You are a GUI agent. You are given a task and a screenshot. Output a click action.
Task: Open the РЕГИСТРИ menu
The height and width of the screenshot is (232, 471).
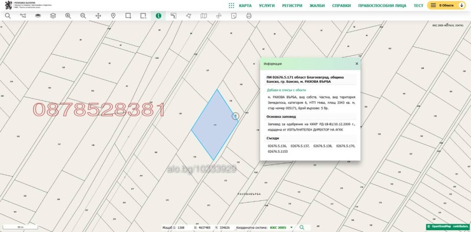tap(292, 5)
